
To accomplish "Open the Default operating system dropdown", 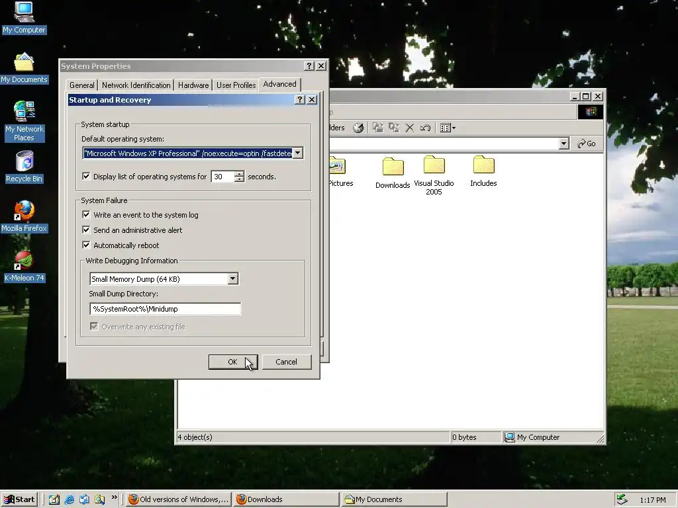I will tap(297, 153).
